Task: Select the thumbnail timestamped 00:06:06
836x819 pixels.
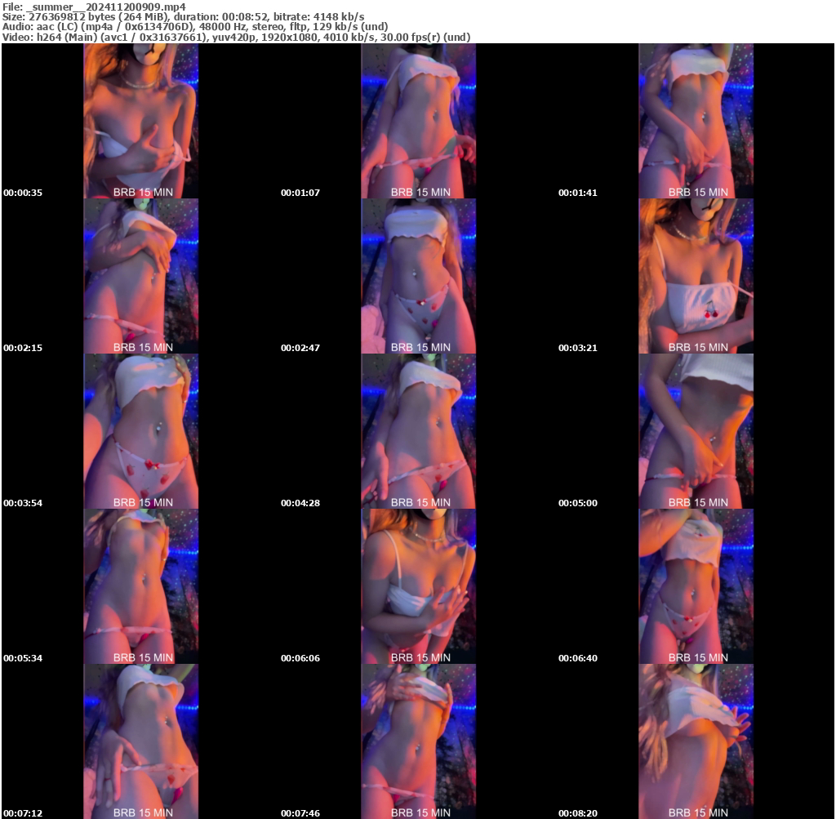Action: click(x=418, y=586)
